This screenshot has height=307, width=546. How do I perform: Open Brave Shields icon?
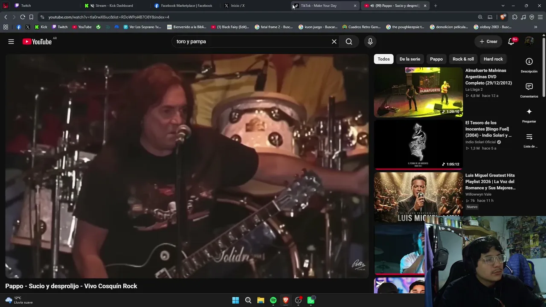(x=503, y=17)
